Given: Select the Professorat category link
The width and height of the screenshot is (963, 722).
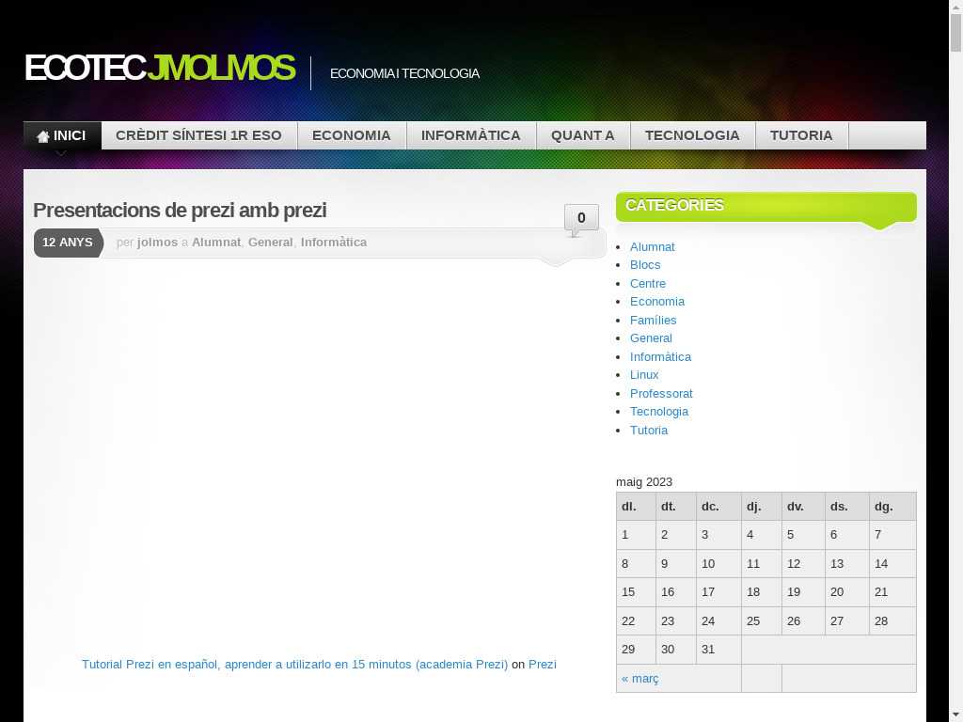Looking at the screenshot, I should pyautogui.click(x=661, y=393).
